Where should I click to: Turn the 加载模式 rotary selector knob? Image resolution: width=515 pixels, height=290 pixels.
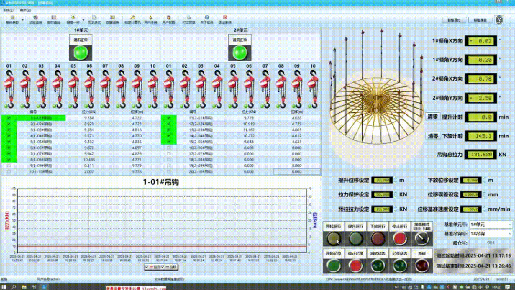[421, 238]
